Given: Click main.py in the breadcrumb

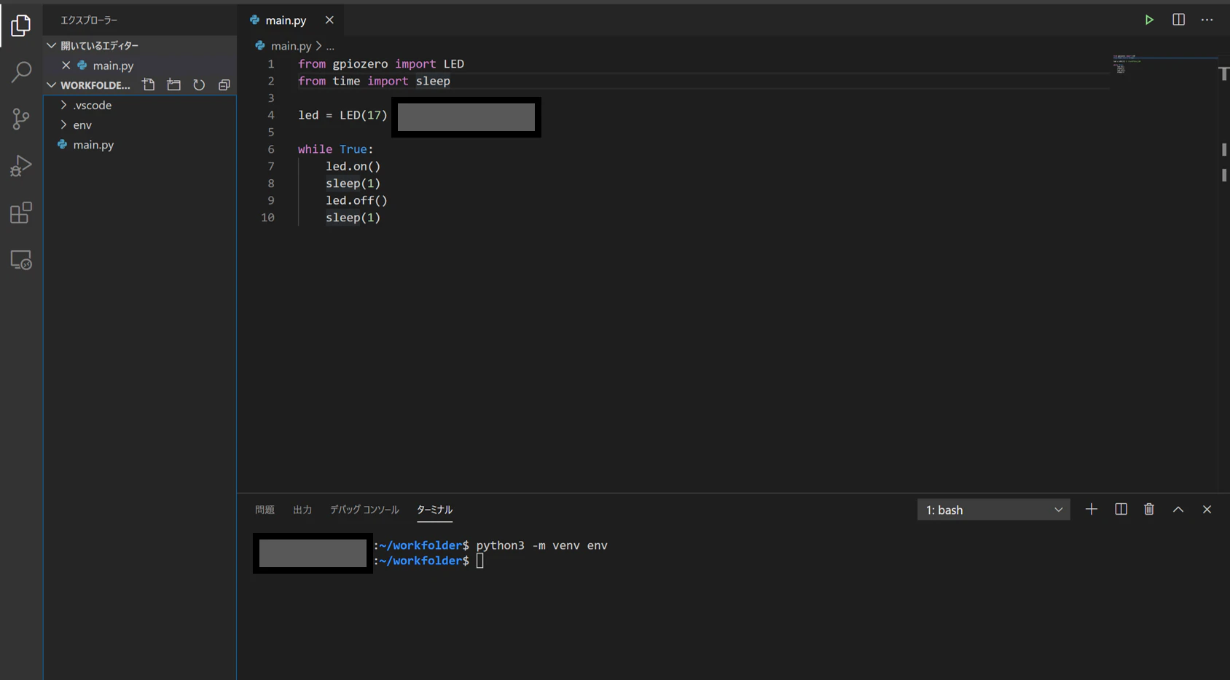Looking at the screenshot, I should point(291,46).
